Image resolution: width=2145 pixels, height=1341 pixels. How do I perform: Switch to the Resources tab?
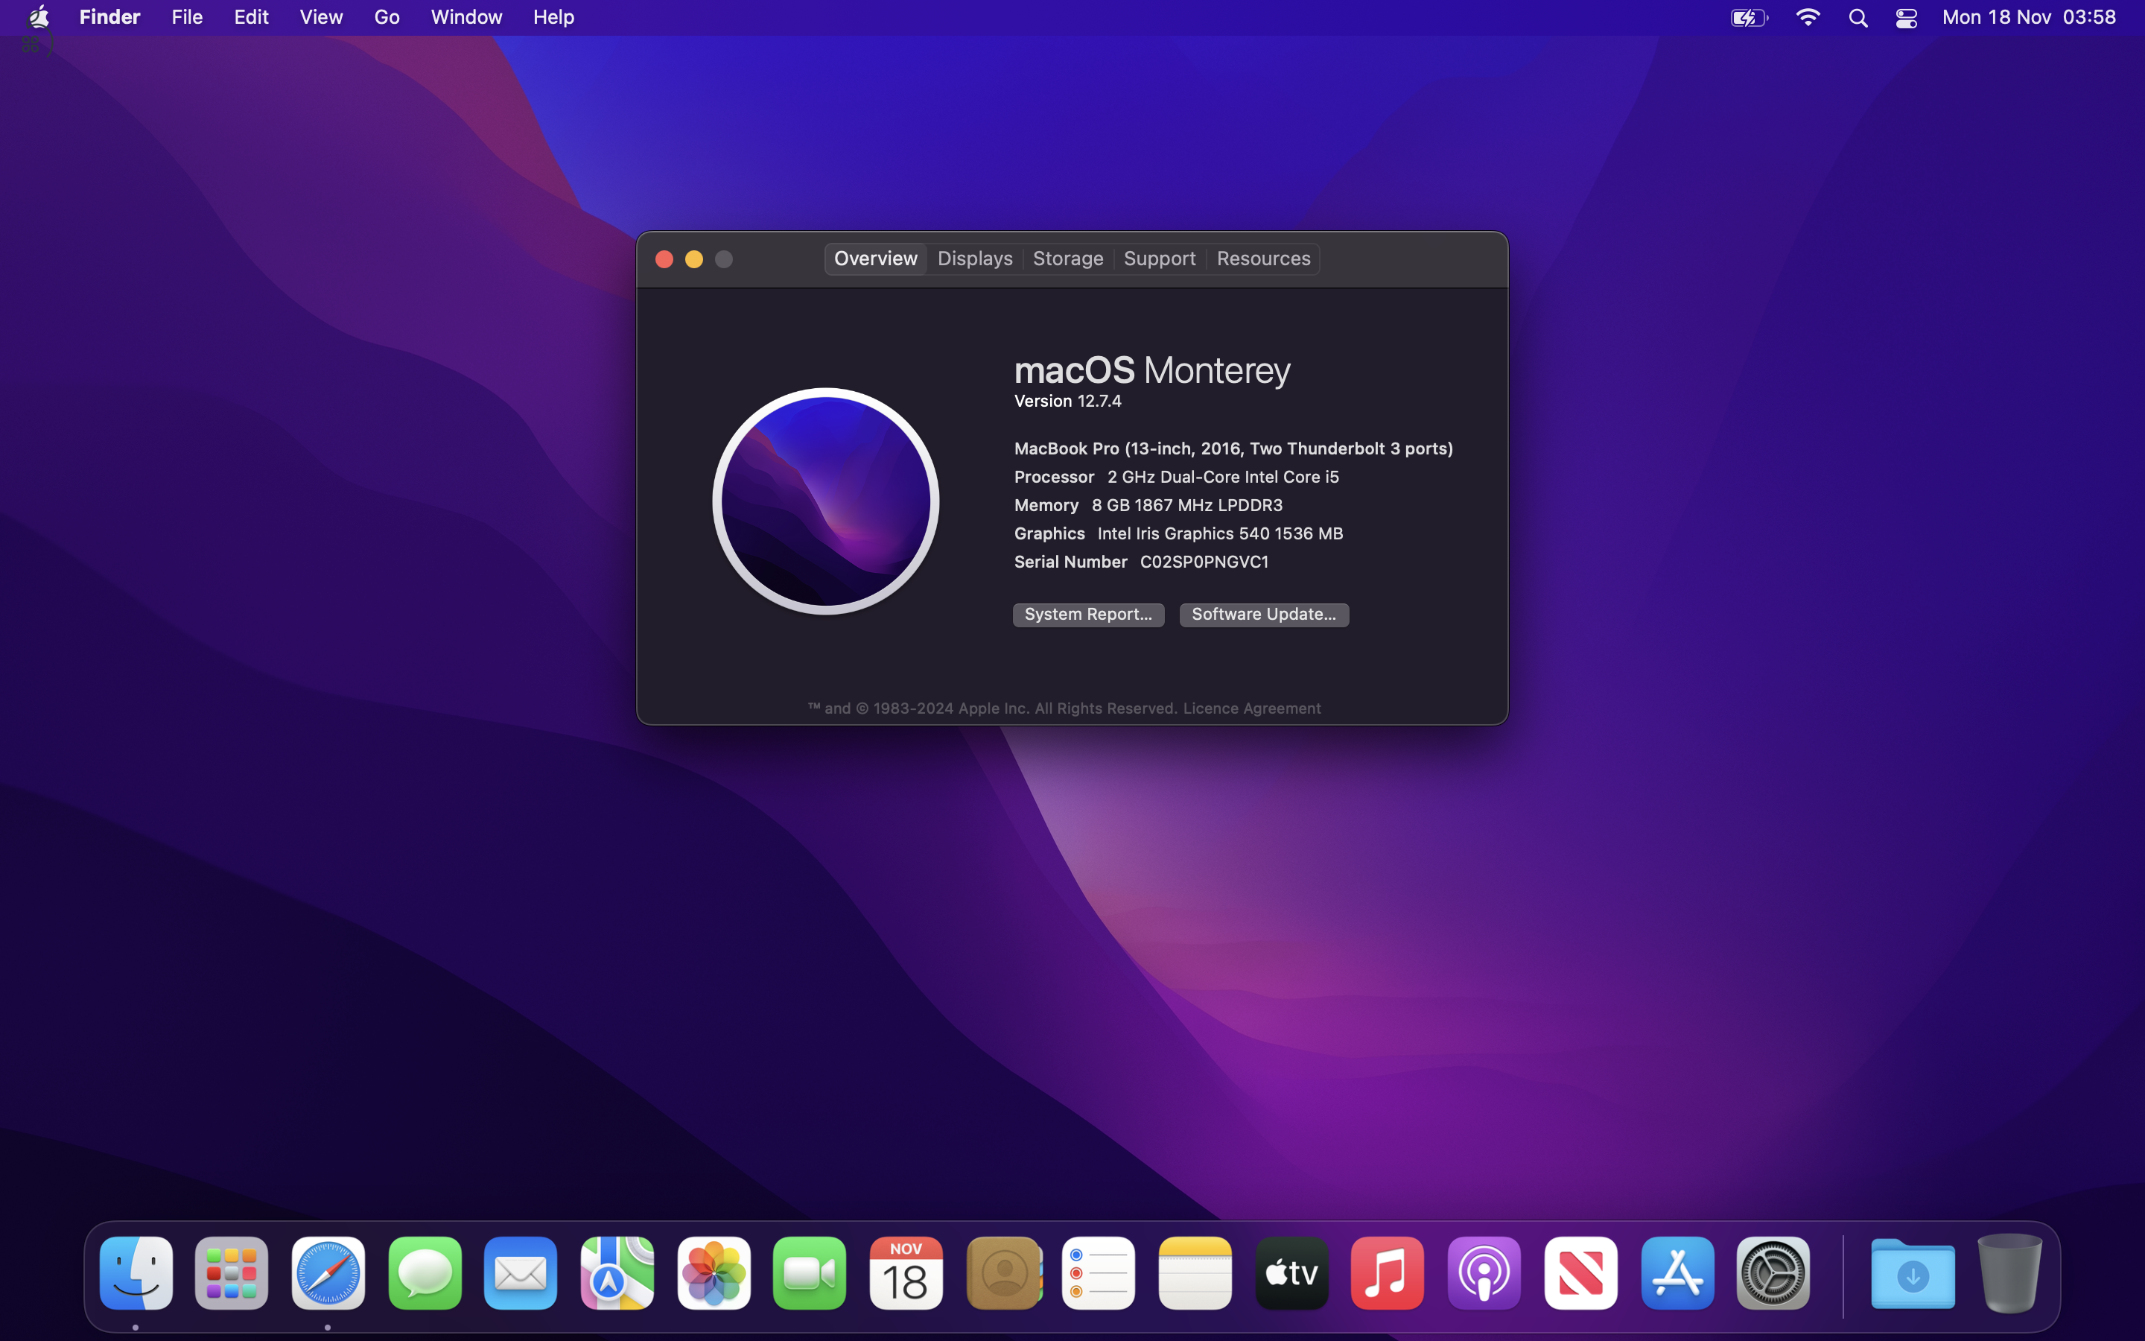(1263, 259)
